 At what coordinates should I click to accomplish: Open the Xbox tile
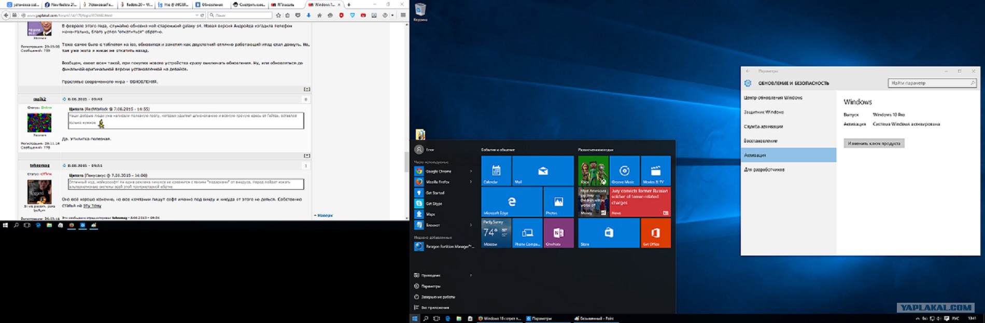(593, 171)
